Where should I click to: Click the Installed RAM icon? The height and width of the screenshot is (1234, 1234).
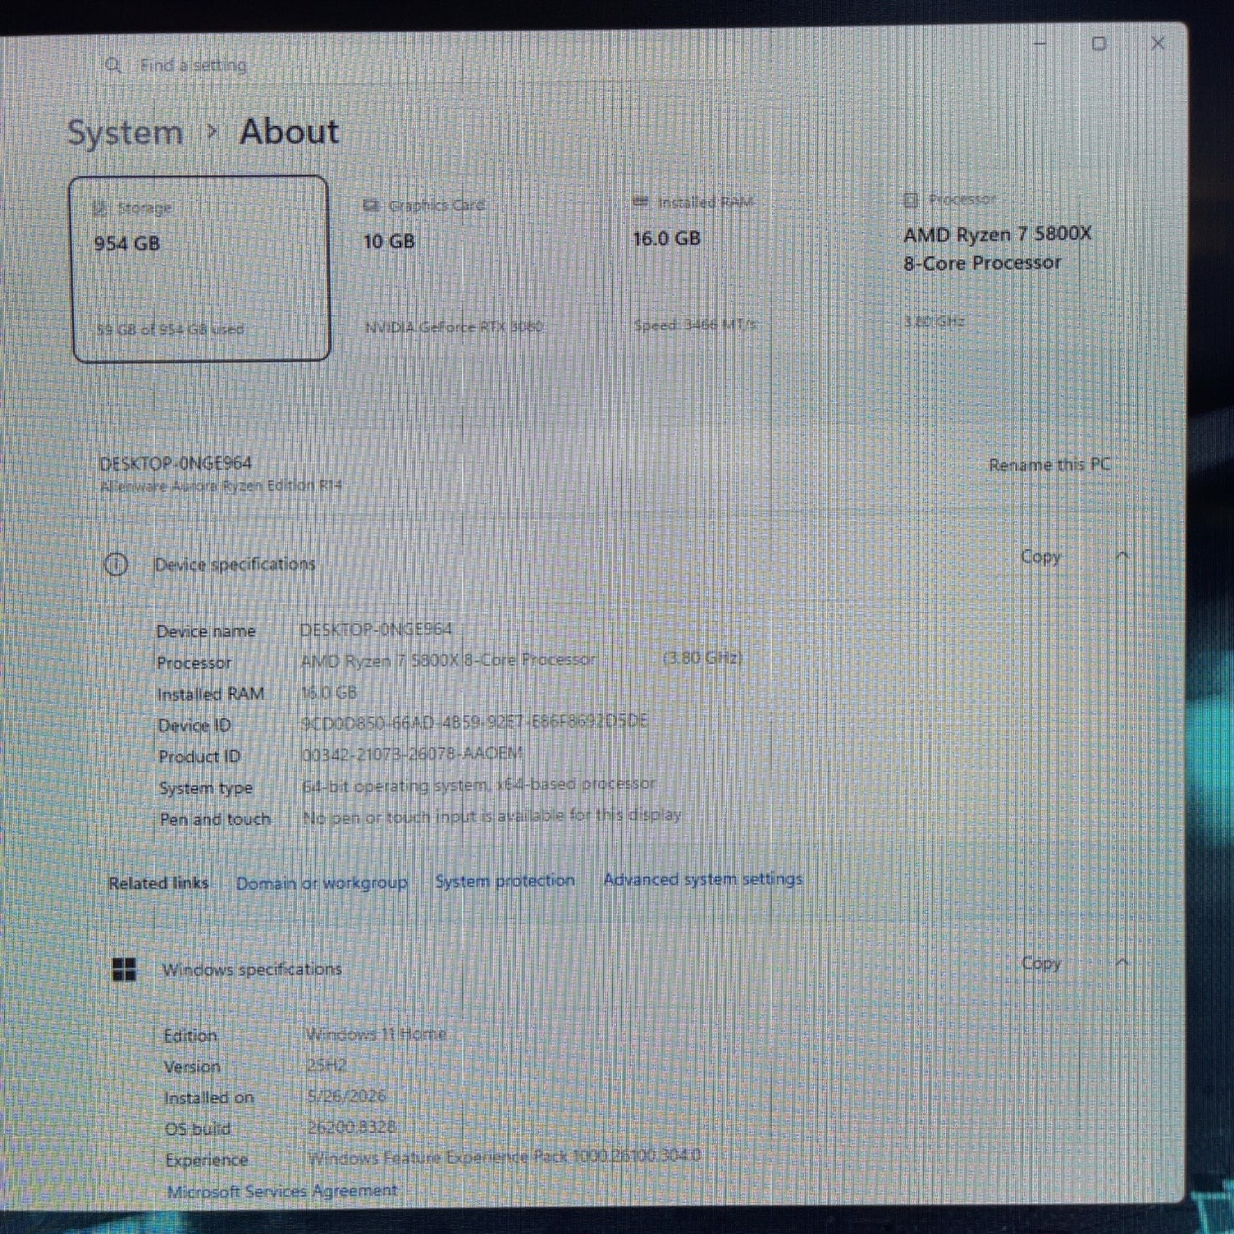641,202
